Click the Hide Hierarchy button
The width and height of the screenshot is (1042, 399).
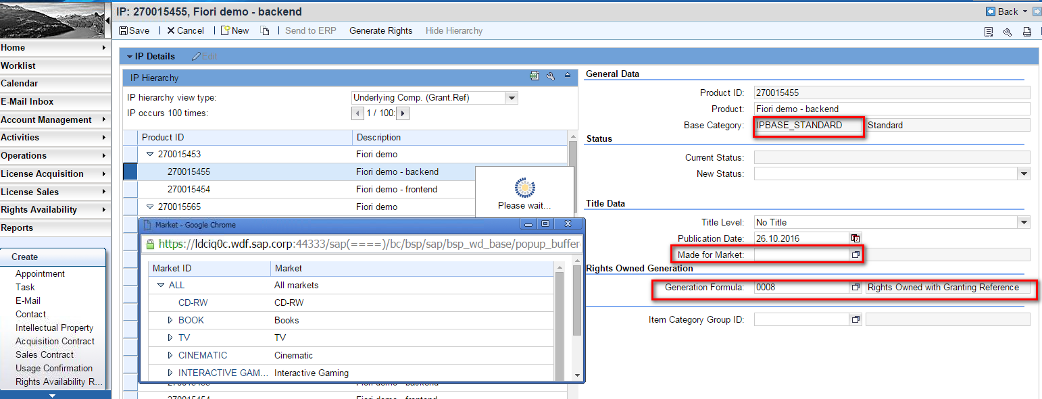pyautogui.click(x=454, y=30)
